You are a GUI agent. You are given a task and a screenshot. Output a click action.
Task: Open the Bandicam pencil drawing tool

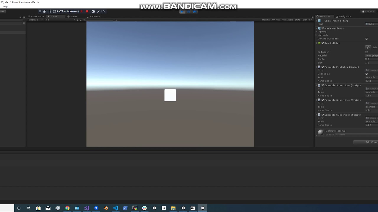click(99, 11)
